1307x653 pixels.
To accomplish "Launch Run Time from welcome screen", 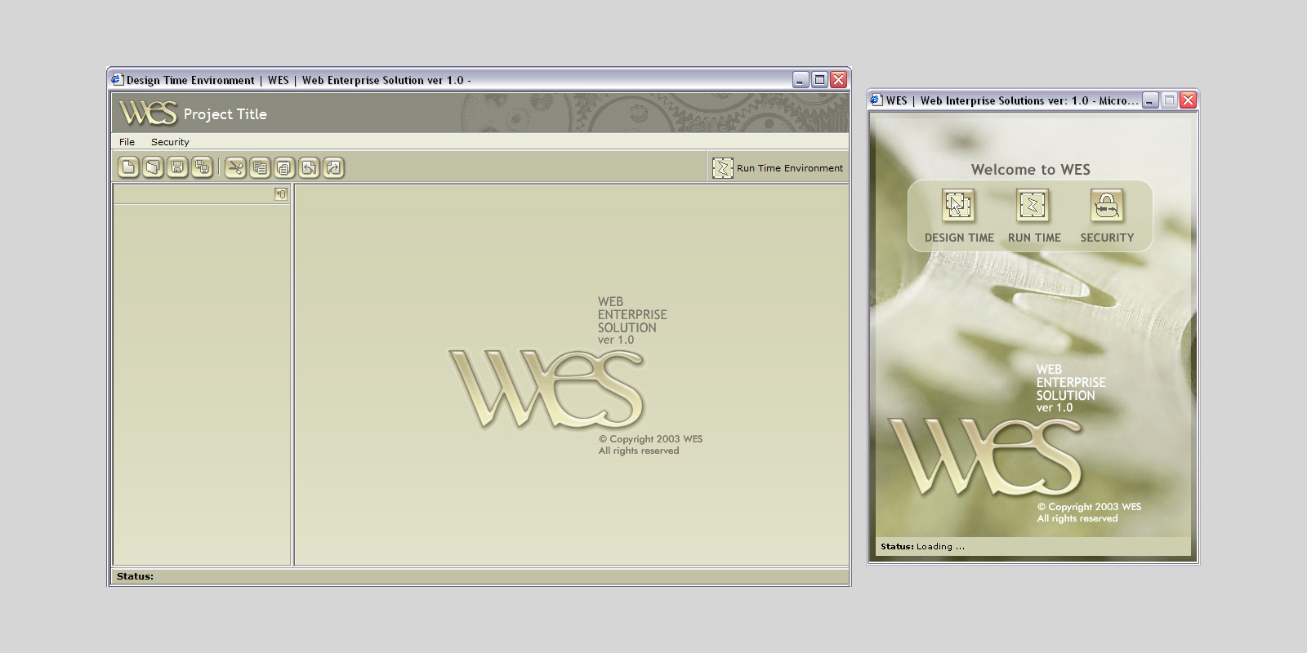I will pyautogui.click(x=1033, y=206).
